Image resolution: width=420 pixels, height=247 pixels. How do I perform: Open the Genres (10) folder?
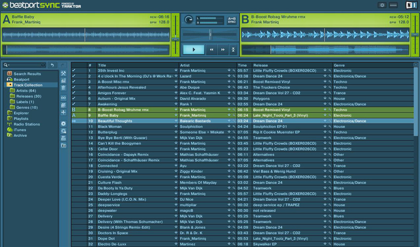pos(27,107)
